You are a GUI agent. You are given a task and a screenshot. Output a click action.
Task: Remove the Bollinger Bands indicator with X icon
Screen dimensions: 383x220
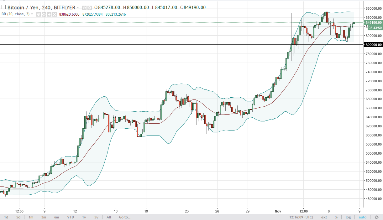click(x=55, y=14)
